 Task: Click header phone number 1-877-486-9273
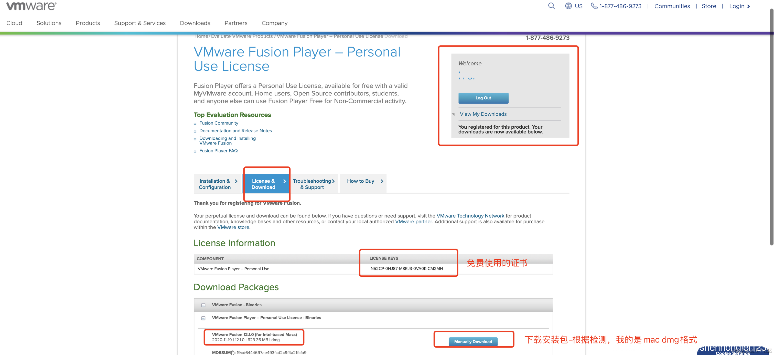point(620,6)
